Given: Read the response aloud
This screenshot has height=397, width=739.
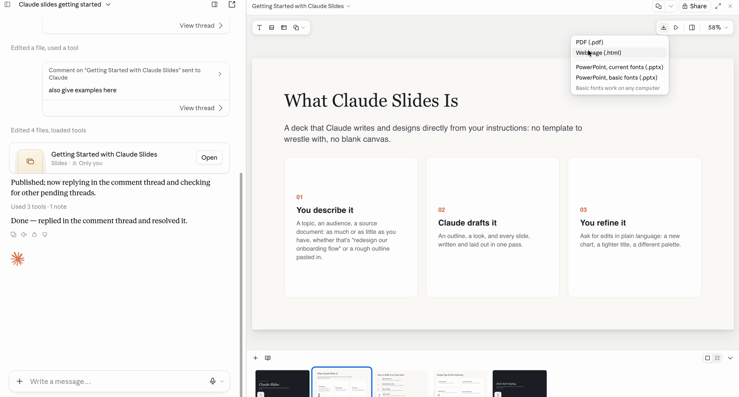Looking at the screenshot, I should tap(24, 235).
